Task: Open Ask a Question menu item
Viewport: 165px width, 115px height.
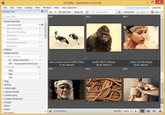Action: click(x=69, y=8)
